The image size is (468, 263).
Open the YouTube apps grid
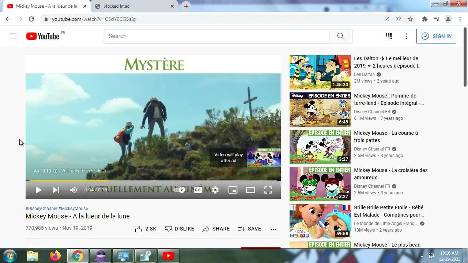(389, 36)
